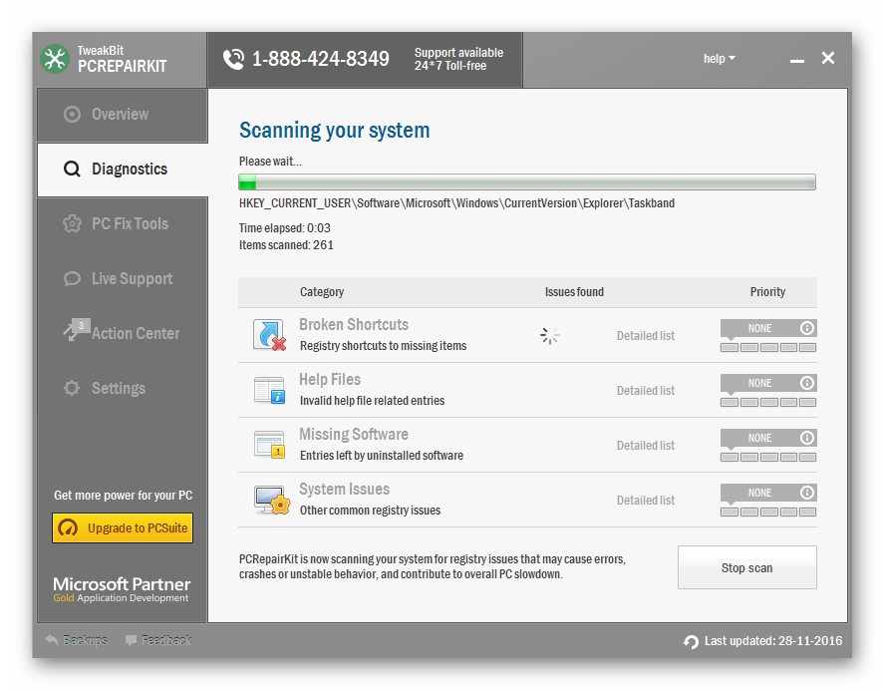This screenshot has width=884, height=690.
Task: Click the Microsoft Partner logo
Action: pyautogui.click(x=122, y=589)
